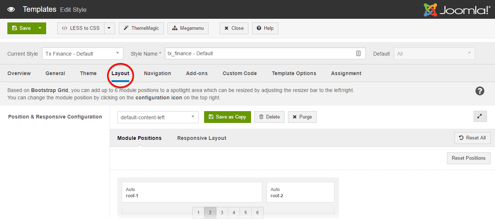This screenshot has width=495, height=219.
Task: Set the spotlight resizer to position 3
Action: click(222, 212)
